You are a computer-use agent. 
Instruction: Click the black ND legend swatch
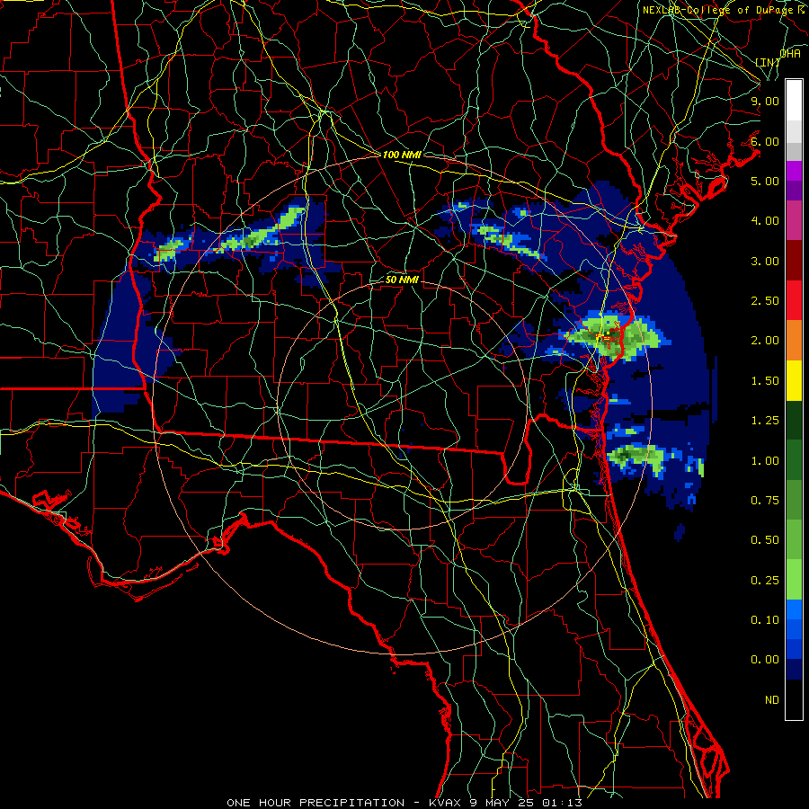794,699
